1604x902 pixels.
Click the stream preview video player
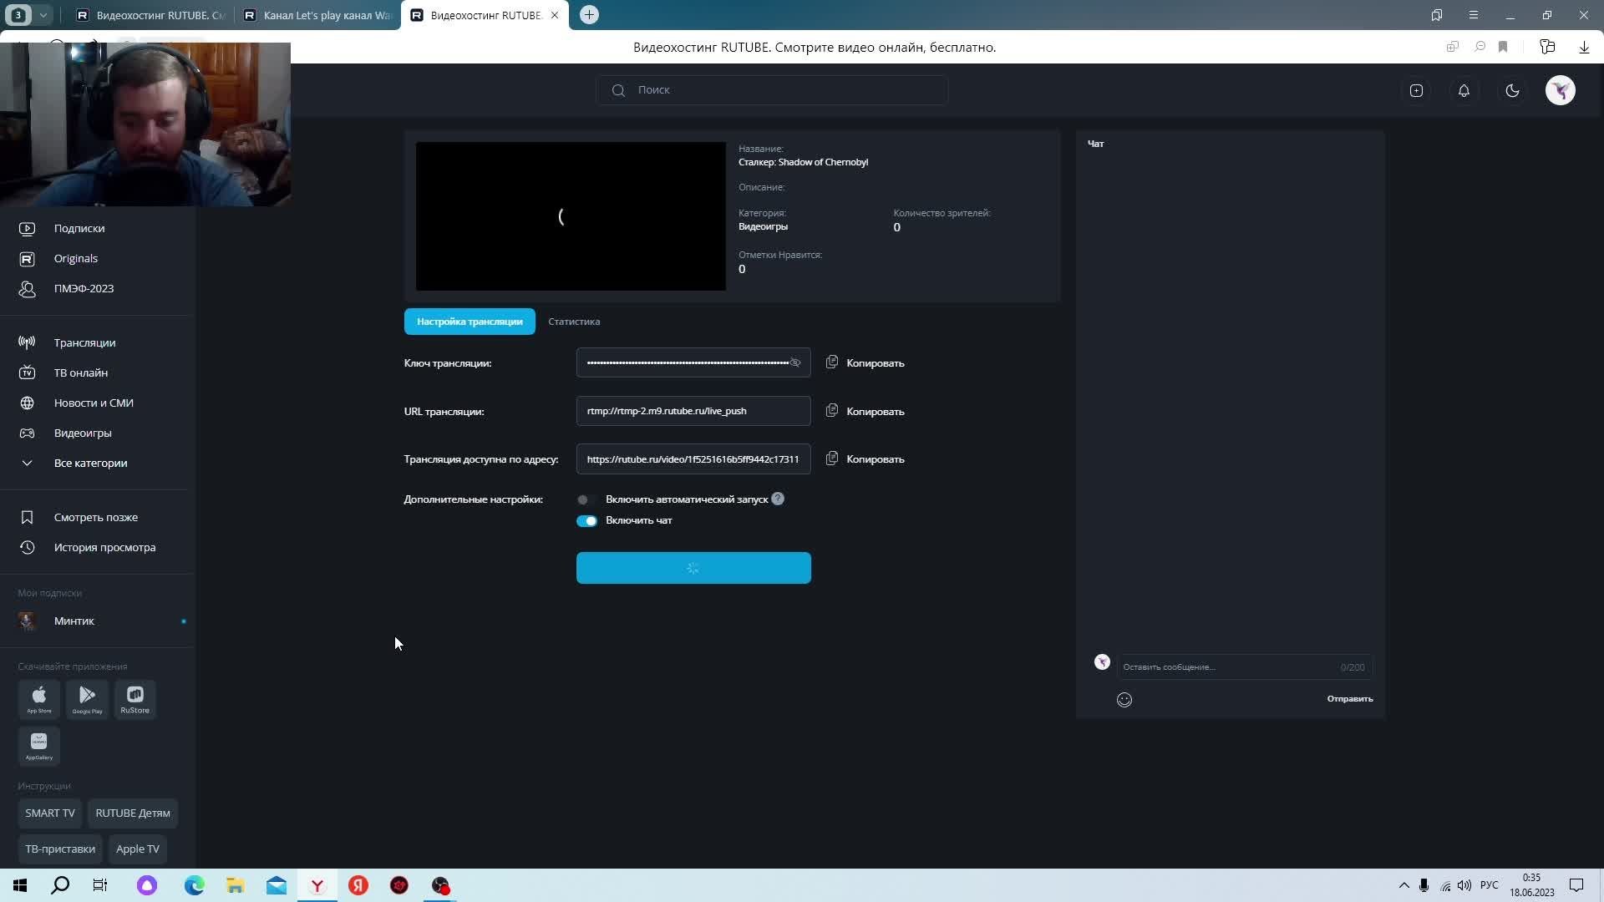(571, 216)
